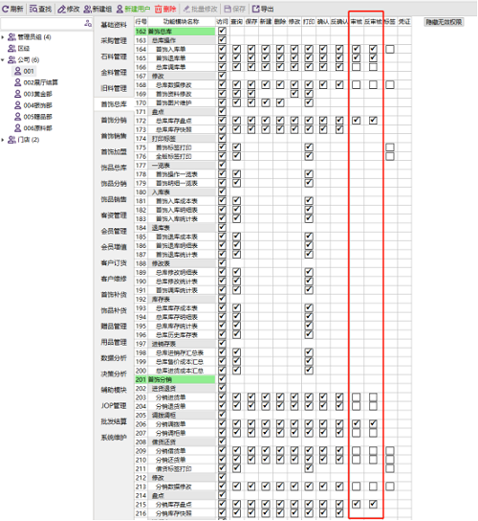Click the 刷新 refresh icon in toolbar
478x521 pixels.
6,9
